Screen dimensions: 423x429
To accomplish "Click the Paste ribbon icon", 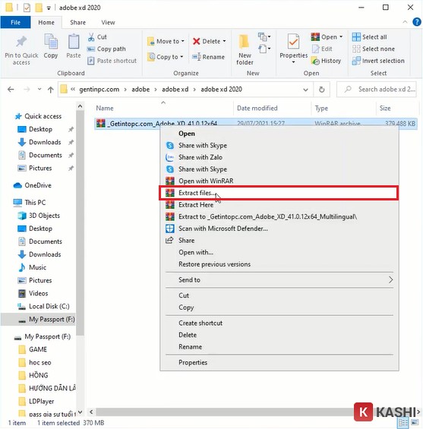I will [74, 42].
